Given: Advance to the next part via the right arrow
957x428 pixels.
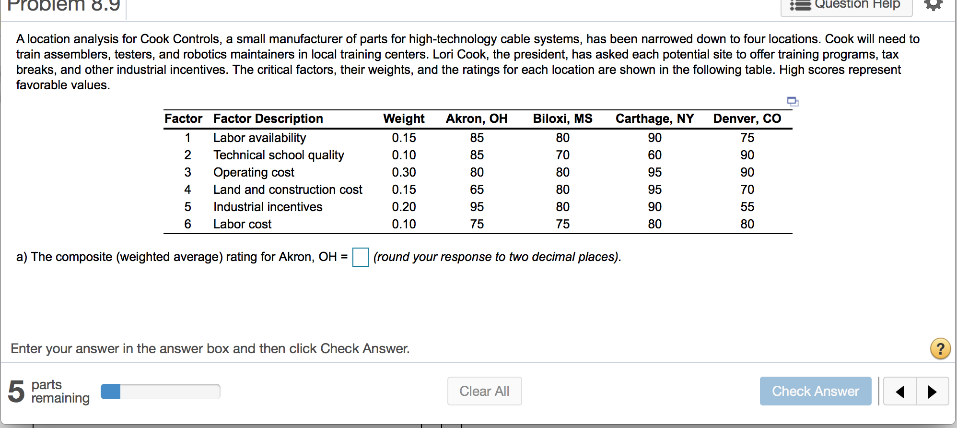Looking at the screenshot, I should point(933,391).
